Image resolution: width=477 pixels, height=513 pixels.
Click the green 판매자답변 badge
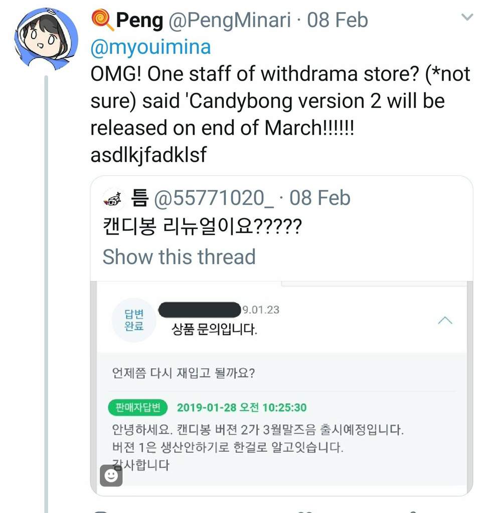click(x=137, y=408)
